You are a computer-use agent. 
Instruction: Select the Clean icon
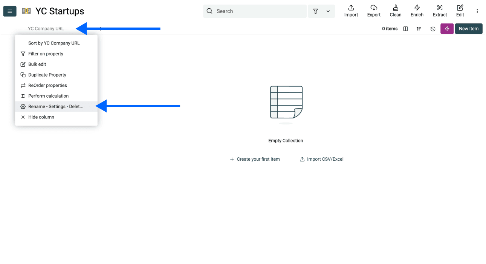(x=395, y=11)
